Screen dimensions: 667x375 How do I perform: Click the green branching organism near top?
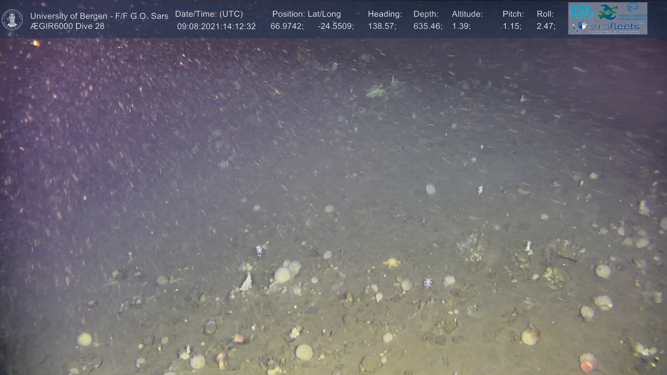(x=375, y=91)
